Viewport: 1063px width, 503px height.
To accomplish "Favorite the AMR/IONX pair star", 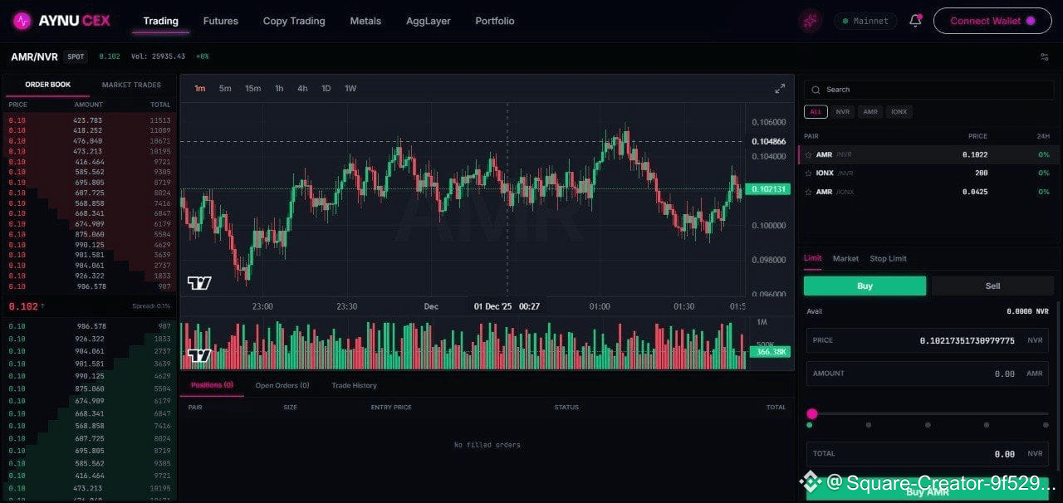I will click(x=808, y=192).
